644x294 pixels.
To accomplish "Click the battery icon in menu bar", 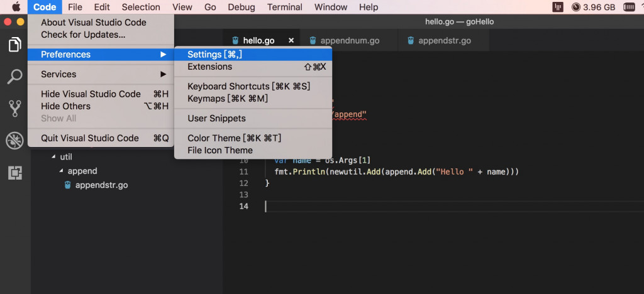I will click(x=629, y=7).
